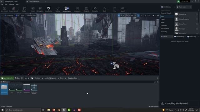Click the Play toolbar icon
Screen dimensions: 200x112
pos(115,9)
